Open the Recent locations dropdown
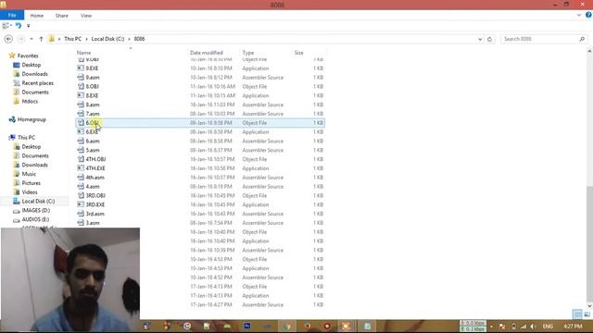This screenshot has width=593, height=333. coord(32,39)
